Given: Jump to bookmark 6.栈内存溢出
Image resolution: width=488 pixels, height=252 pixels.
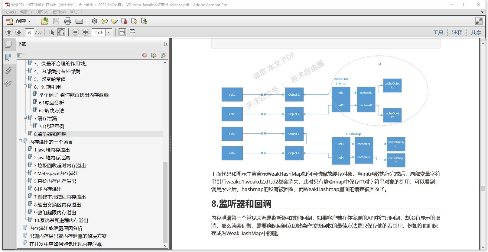Looking at the screenshot, I should pyautogui.click(x=48, y=189).
